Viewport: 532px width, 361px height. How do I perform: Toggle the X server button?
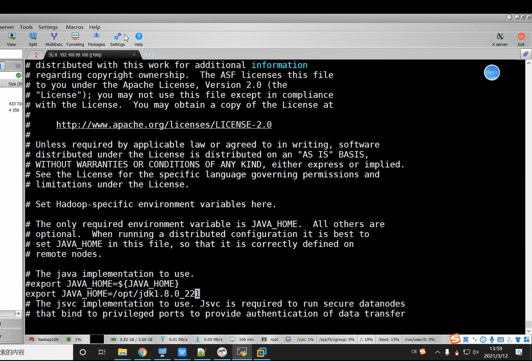point(500,39)
